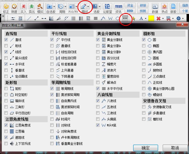This screenshot has width=189, height=154.
Task: Enable the 椭圆 checkbox
Action: [144, 46]
